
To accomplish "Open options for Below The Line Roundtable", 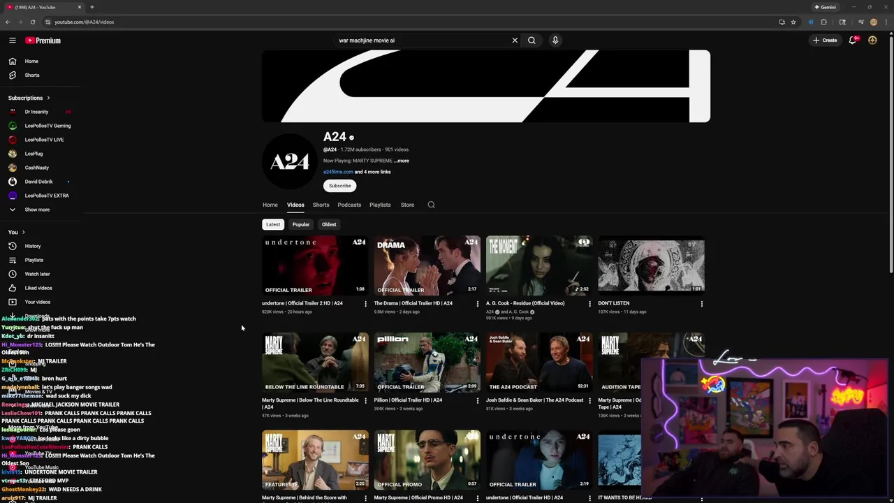I will pos(365,401).
